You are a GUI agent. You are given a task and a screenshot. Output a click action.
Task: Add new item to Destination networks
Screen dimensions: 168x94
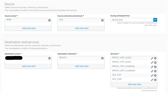coord(82,66)
